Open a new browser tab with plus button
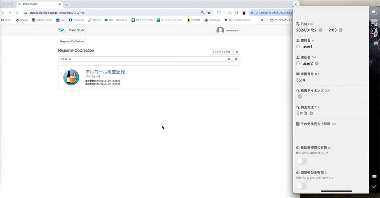This screenshot has width=380, height=198. pyautogui.click(x=67, y=4)
